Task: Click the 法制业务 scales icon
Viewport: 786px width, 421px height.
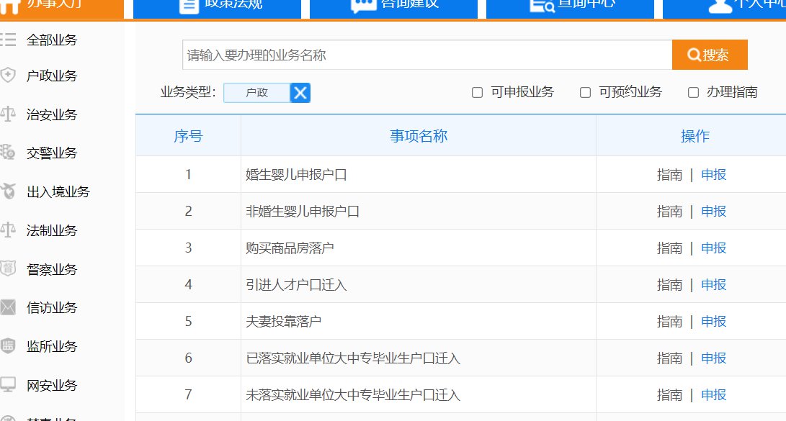Action: 7,230
